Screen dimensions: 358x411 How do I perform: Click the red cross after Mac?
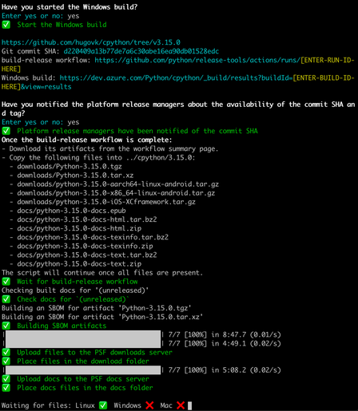click(181, 405)
